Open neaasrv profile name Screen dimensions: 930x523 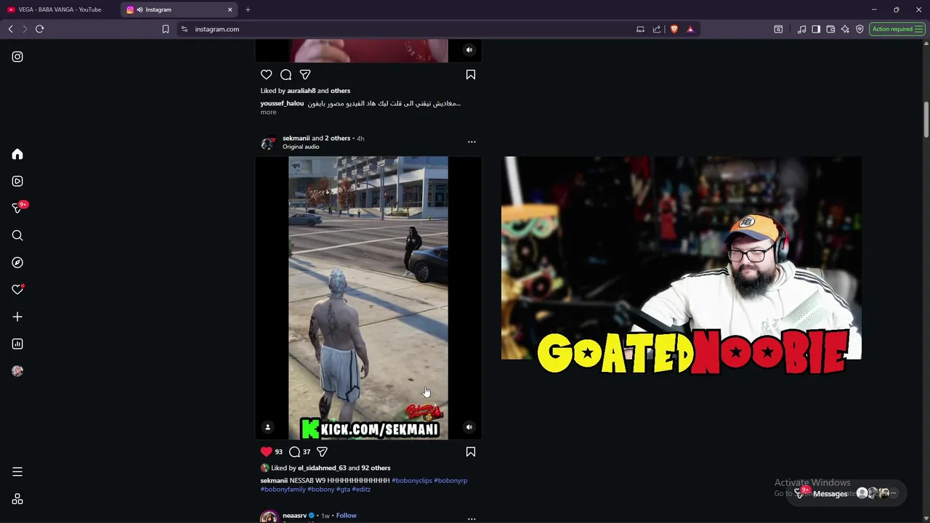(294, 515)
